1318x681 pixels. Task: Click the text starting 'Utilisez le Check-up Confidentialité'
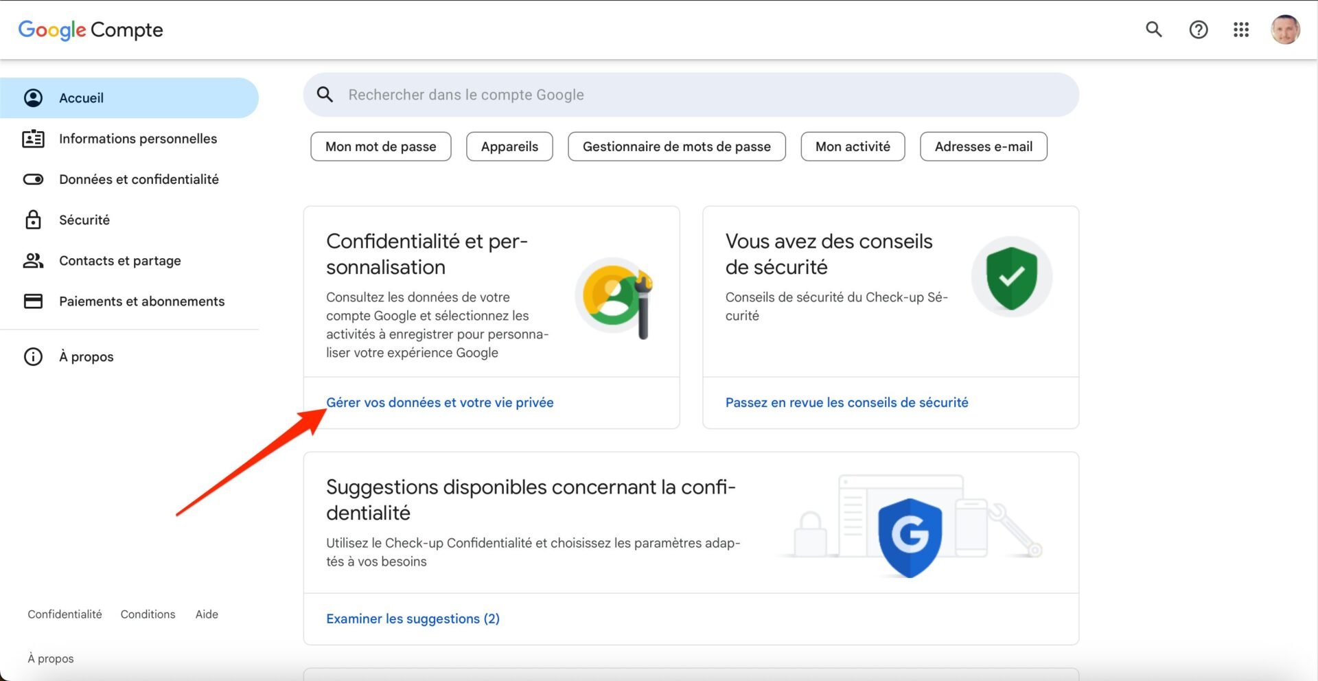pyautogui.click(x=533, y=552)
